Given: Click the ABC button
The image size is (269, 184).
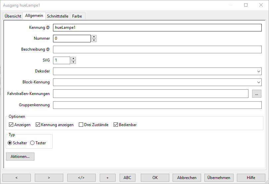Looking at the screenshot, I should pyautogui.click(x=127, y=178).
